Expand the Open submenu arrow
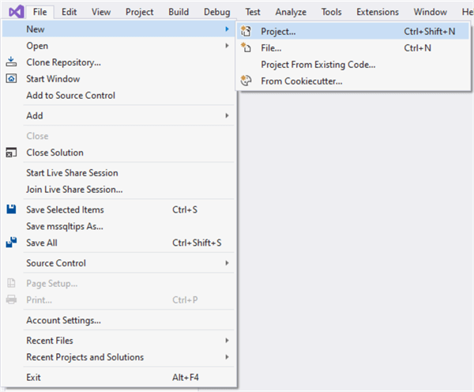474x392 pixels. 227,46
